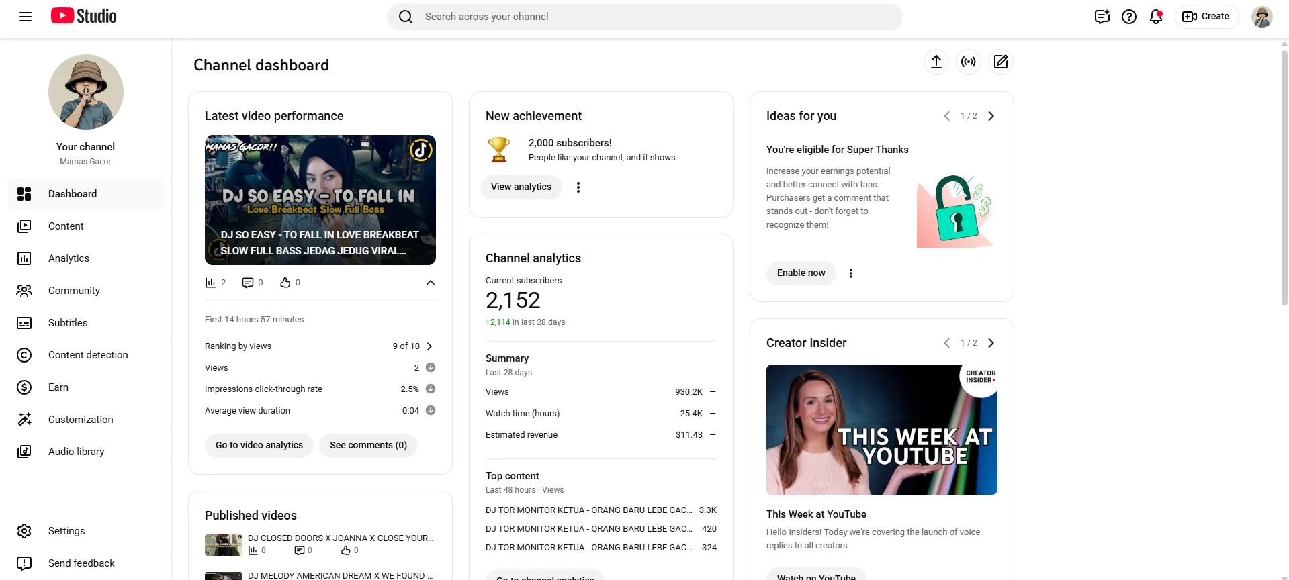The width and height of the screenshot is (1289, 580).
Task: Click the Go live broadcast icon
Action: pyautogui.click(x=969, y=62)
